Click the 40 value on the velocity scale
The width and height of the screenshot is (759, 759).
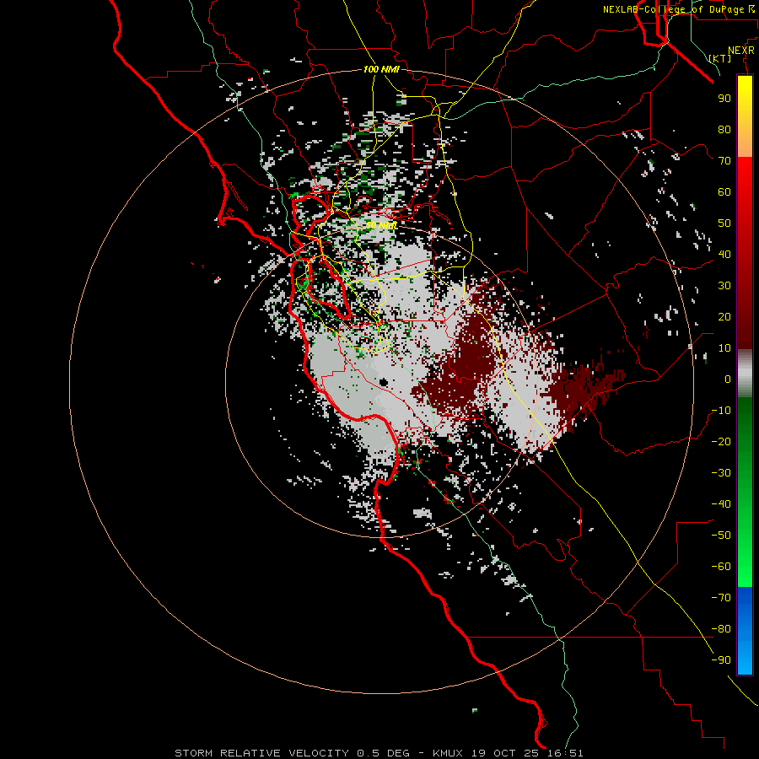click(724, 255)
